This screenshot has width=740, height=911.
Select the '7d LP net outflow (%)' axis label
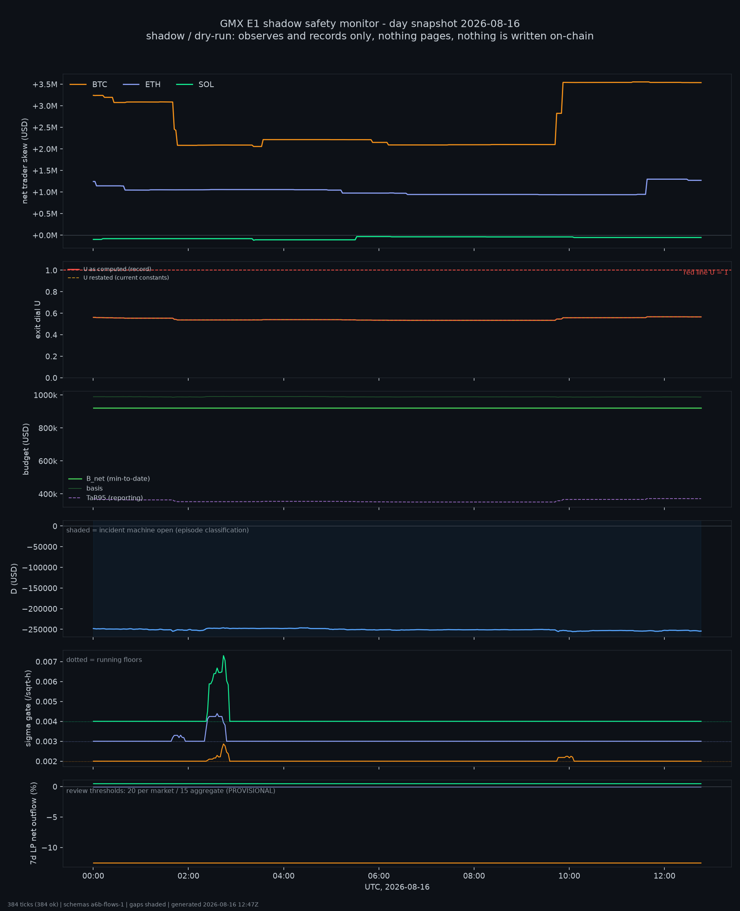click(x=33, y=823)
